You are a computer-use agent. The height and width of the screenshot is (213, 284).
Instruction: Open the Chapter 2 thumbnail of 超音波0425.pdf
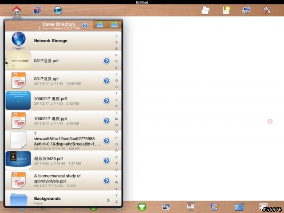18,160
